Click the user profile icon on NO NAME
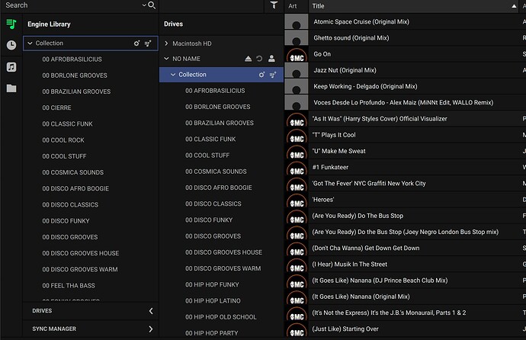 [271, 59]
